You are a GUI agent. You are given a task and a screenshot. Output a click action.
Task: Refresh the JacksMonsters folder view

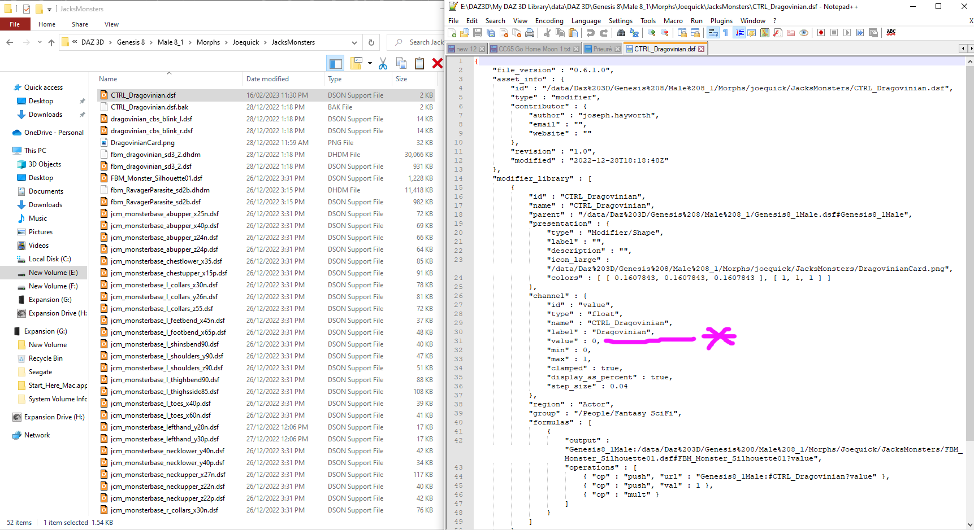pos(371,42)
